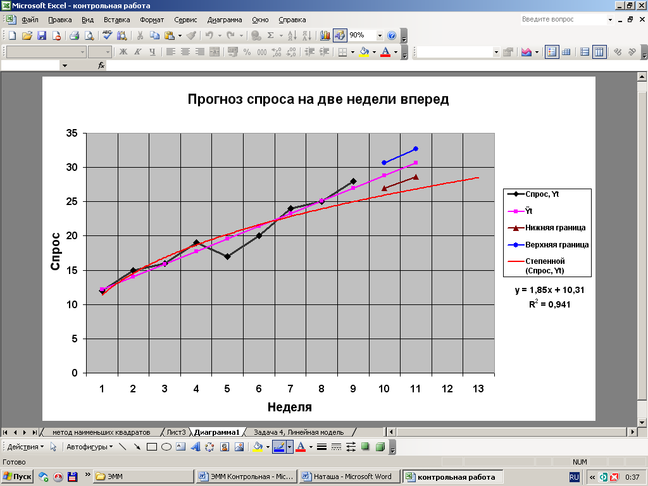Select the Arrow drawing tool
648x486 pixels.
(137, 447)
